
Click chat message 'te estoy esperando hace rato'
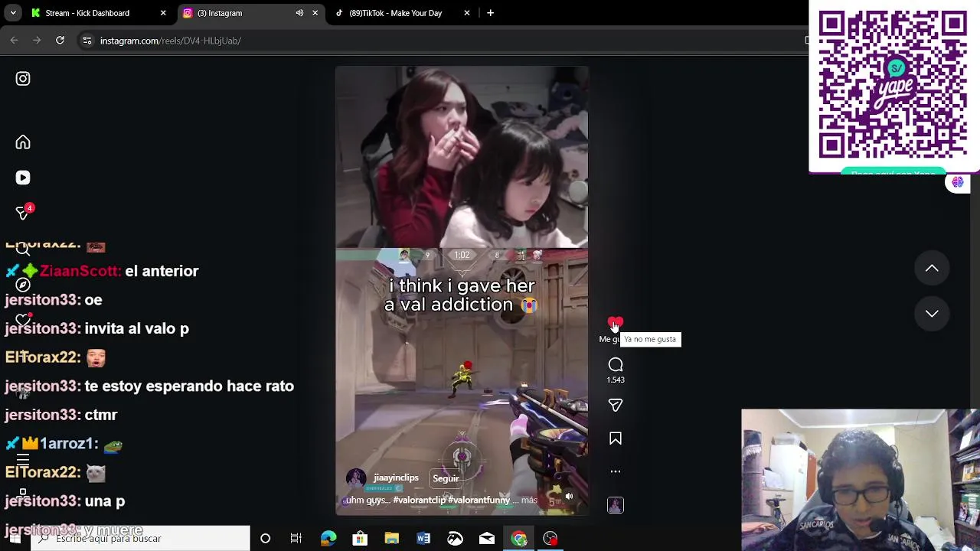pos(189,386)
